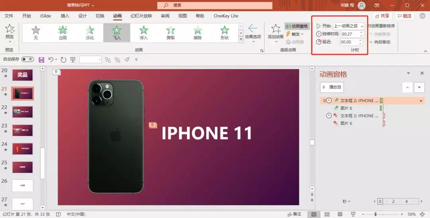Open the 秒 seconds dropdown
The width and height of the screenshot is (430, 218).
pos(346,202)
